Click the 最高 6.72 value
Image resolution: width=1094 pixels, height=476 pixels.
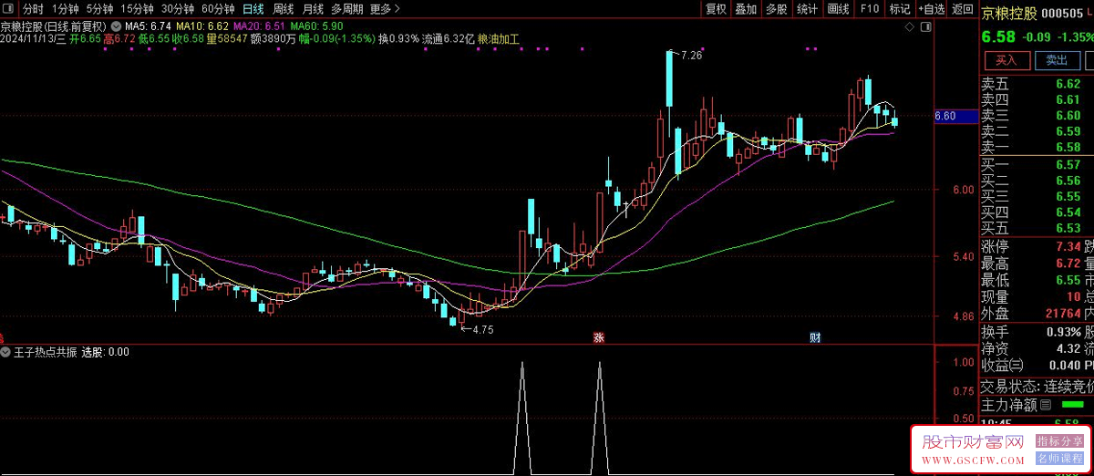1068,264
